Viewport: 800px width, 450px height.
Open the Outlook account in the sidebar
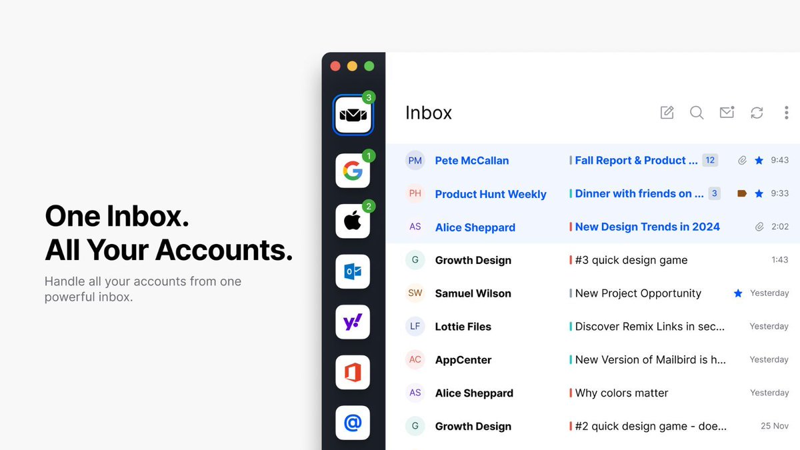pyautogui.click(x=353, y=272)
